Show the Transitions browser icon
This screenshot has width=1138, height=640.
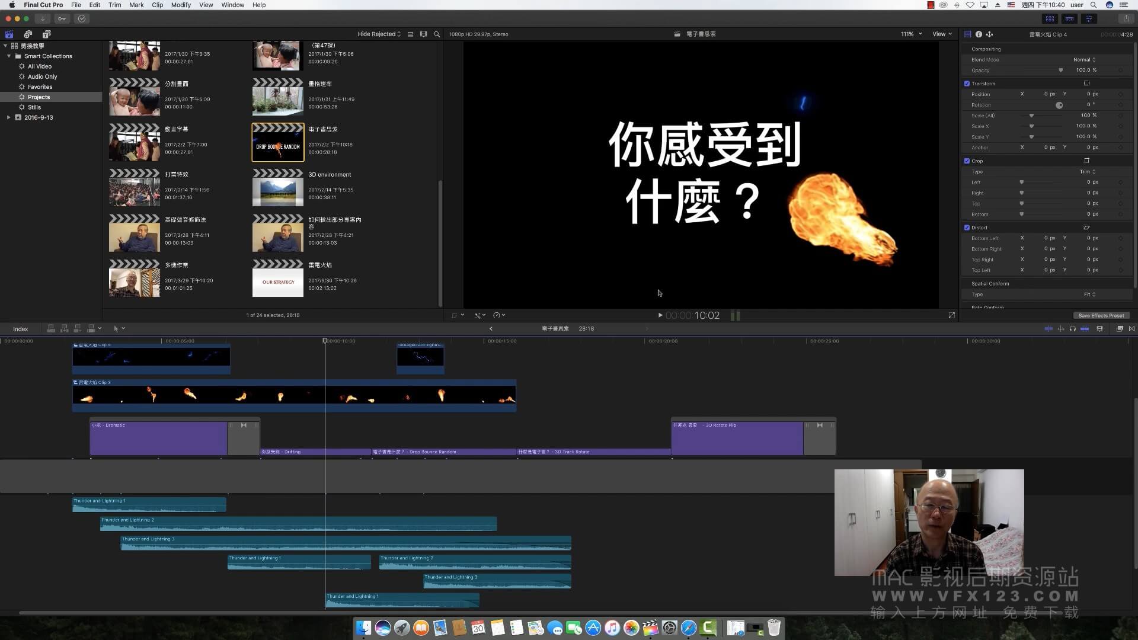(1131, 328)
